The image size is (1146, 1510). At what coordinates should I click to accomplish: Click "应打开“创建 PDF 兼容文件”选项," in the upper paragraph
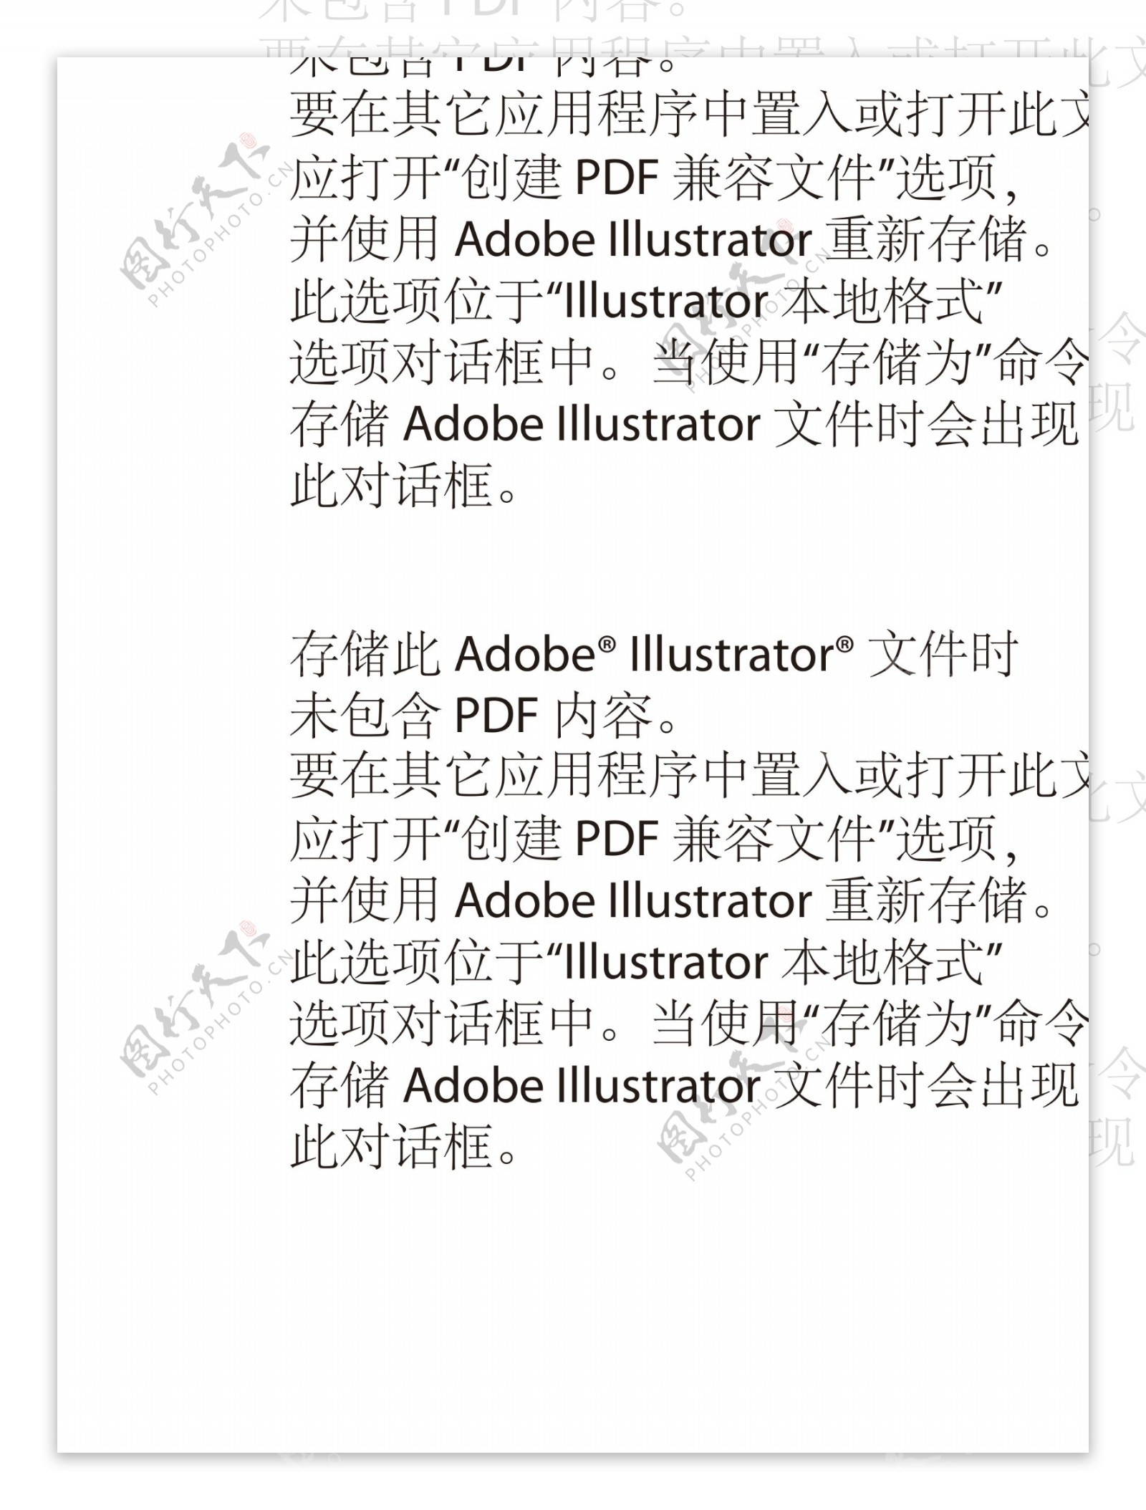(654, 177)
